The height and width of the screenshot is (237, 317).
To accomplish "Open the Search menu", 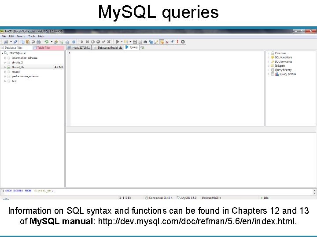I will coord(21,36).
